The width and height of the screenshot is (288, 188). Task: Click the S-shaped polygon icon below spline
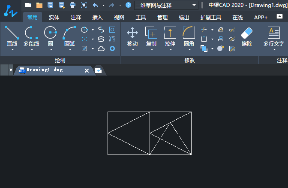click(x=101, y=39)
